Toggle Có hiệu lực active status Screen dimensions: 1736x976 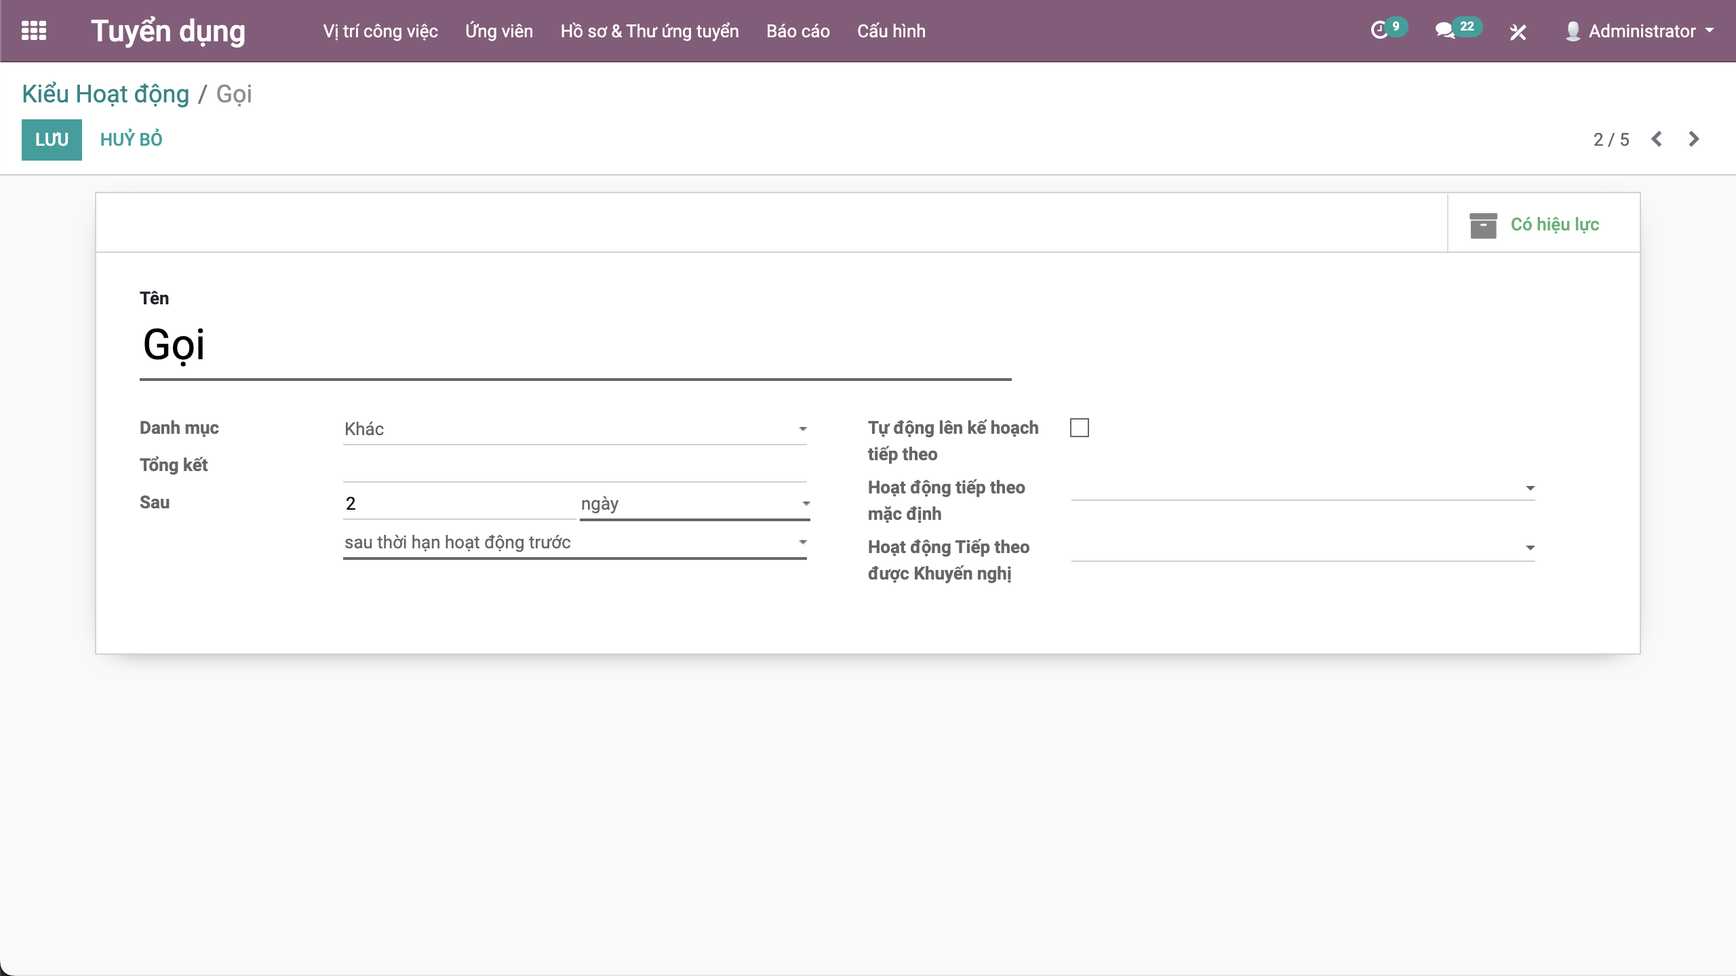tap(1554, 224)
